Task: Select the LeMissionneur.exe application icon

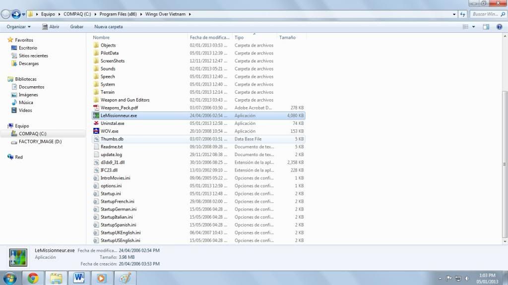Action: pyautogui.click(x=96, y=115)
